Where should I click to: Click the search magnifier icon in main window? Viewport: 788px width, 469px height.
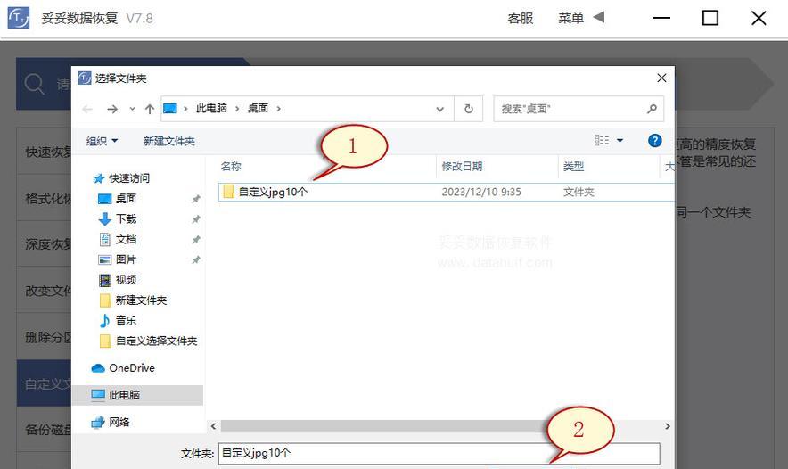pos(34,84)
